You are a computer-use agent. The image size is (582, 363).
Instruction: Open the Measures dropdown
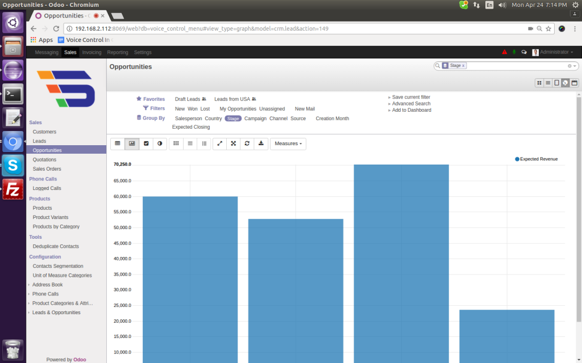click(x=288, y=143)
